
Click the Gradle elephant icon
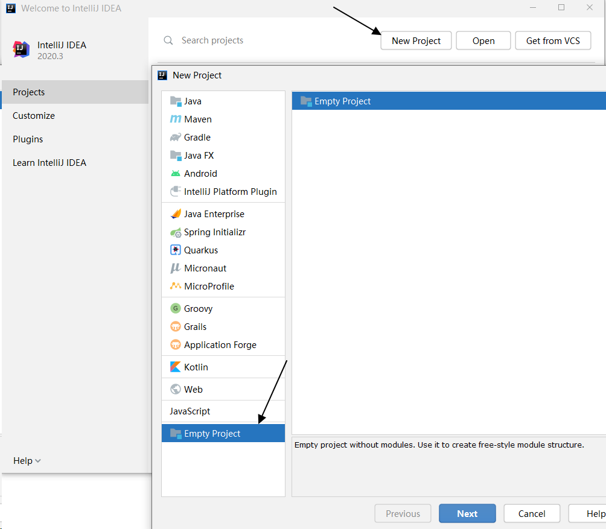click(176, 138)
